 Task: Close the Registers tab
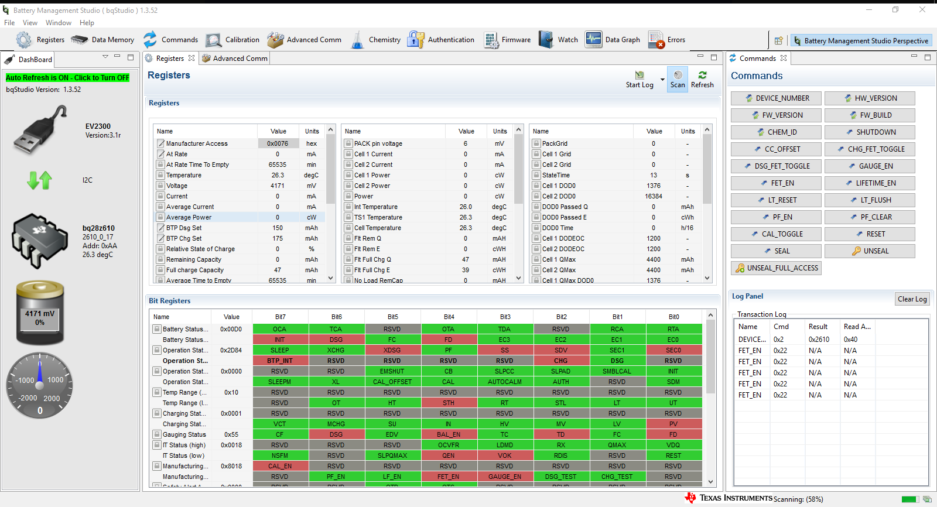[x=191, y=58]
